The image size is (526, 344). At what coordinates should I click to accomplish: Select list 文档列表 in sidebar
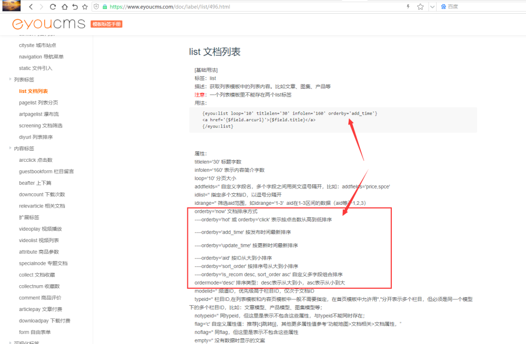pyautogui.click(x=33, y=91)
